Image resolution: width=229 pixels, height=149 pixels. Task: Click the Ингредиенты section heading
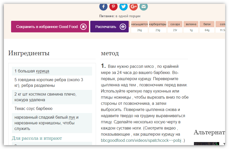click(x=29, y=53)
